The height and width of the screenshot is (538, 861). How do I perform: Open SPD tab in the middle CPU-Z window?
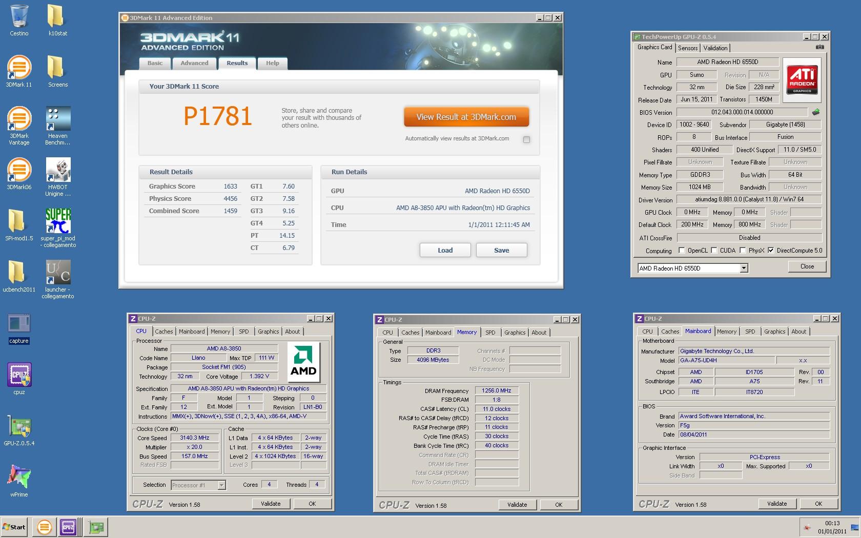(490, 333)
